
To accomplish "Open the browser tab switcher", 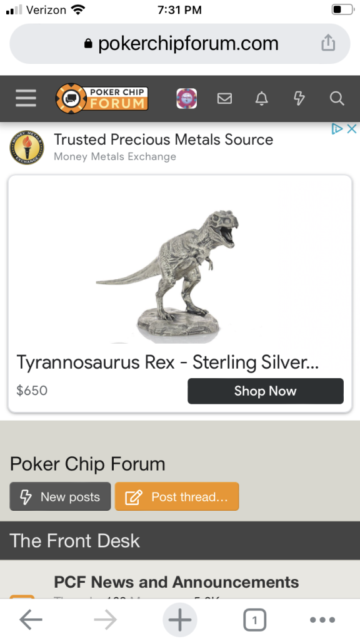I will click(x=255, y=620).
